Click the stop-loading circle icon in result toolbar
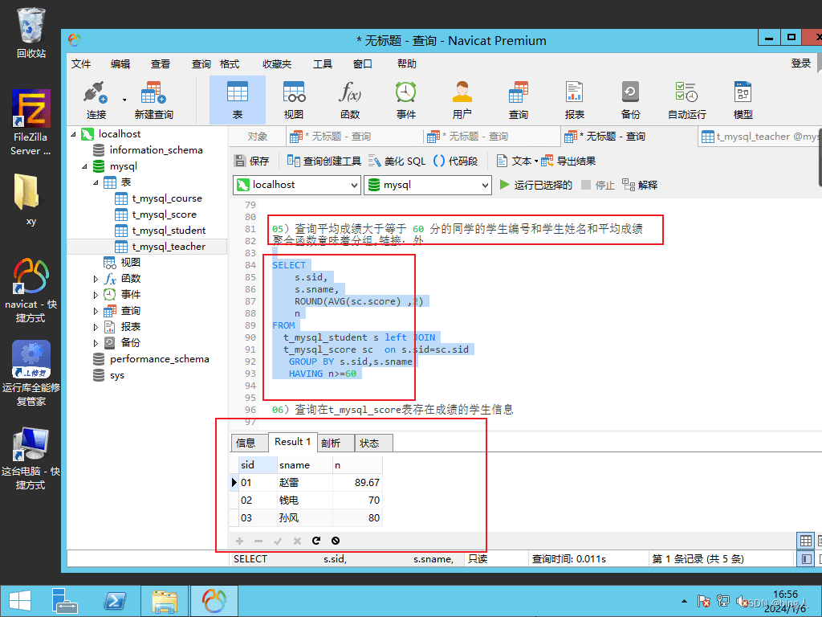 [x=336, y=541]
